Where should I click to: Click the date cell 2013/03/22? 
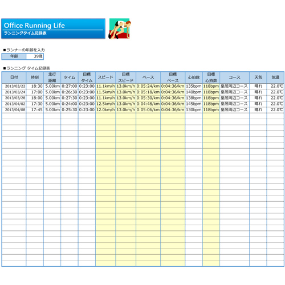point(14,86)
